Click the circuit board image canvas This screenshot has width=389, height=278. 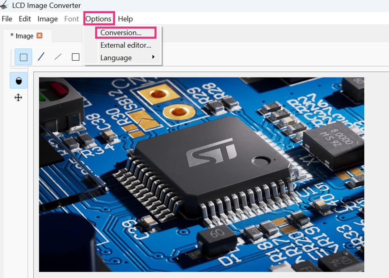(202, 174)
